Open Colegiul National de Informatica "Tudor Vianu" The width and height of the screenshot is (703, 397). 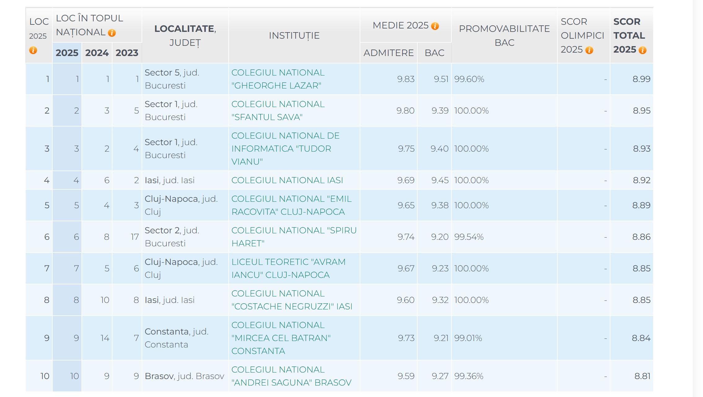(x=285, y=149)
